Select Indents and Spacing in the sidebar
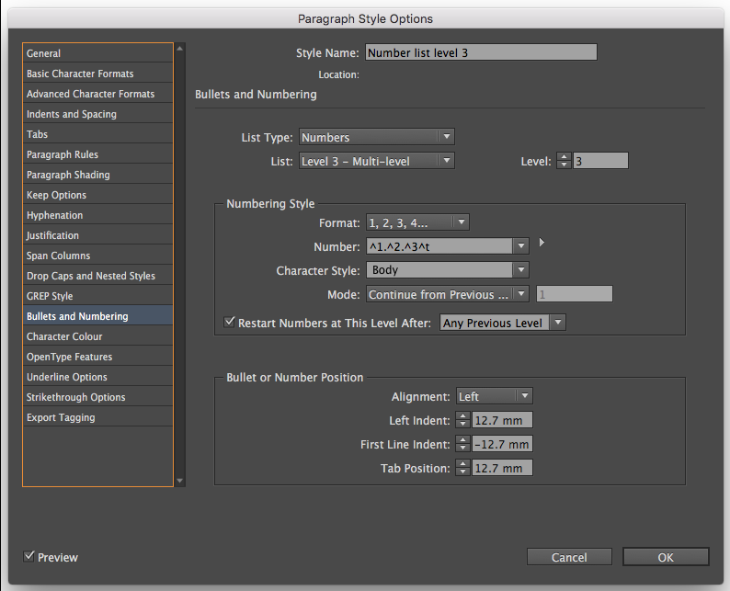 pyautogui.click(x=72, y=114)
